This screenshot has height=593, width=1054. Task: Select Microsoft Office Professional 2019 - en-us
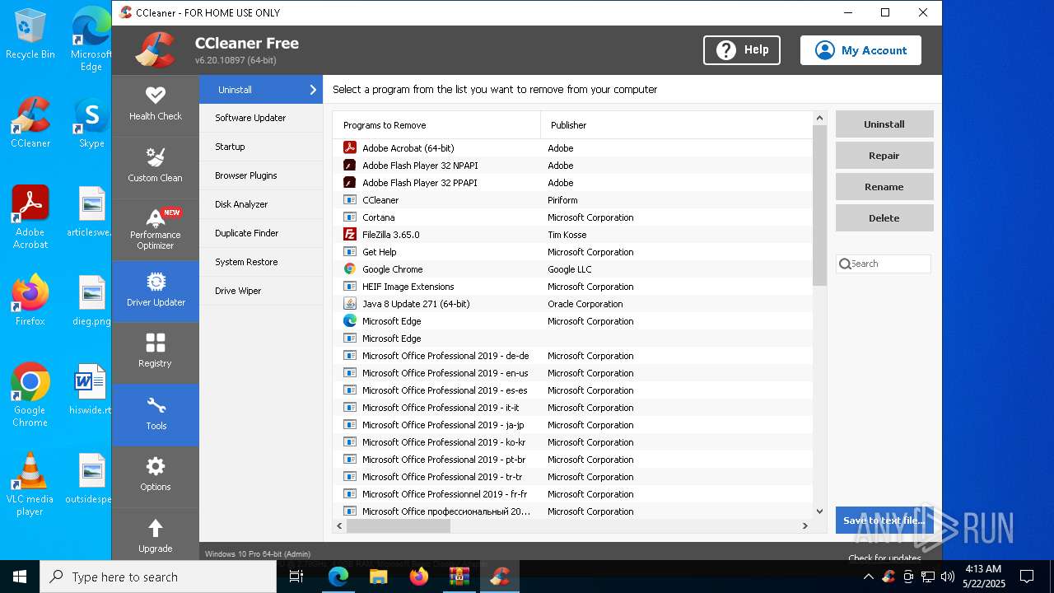click(572, 373)
